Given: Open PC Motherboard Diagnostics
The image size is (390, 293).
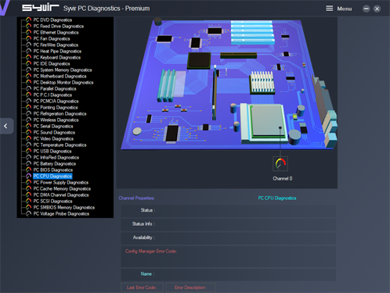Looking at the screenshot, I should tap(60, 76).
